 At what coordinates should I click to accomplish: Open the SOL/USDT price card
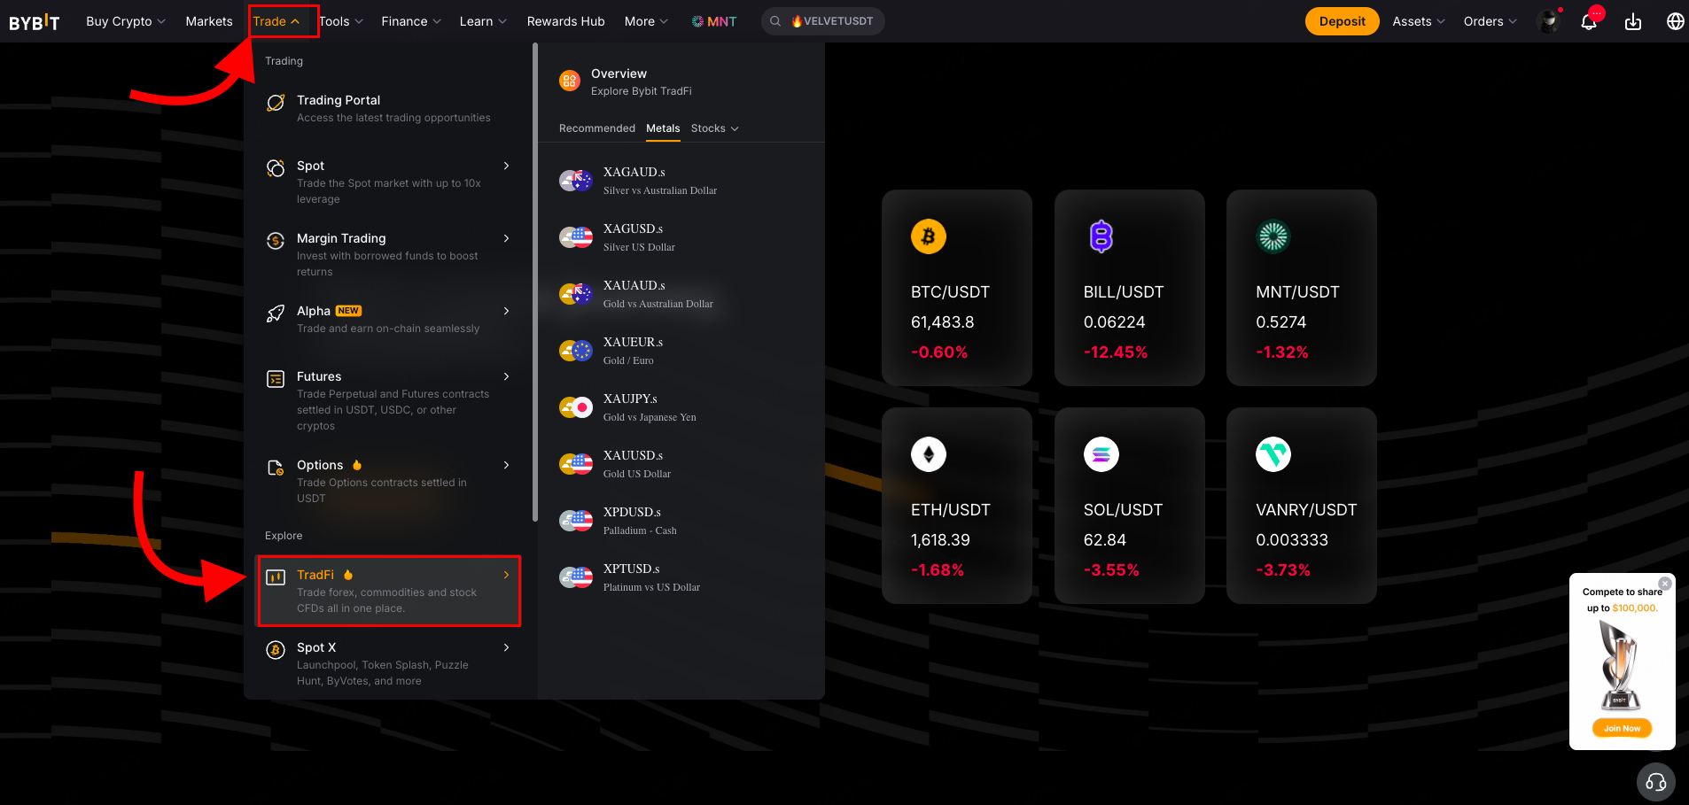point(1130,506)
